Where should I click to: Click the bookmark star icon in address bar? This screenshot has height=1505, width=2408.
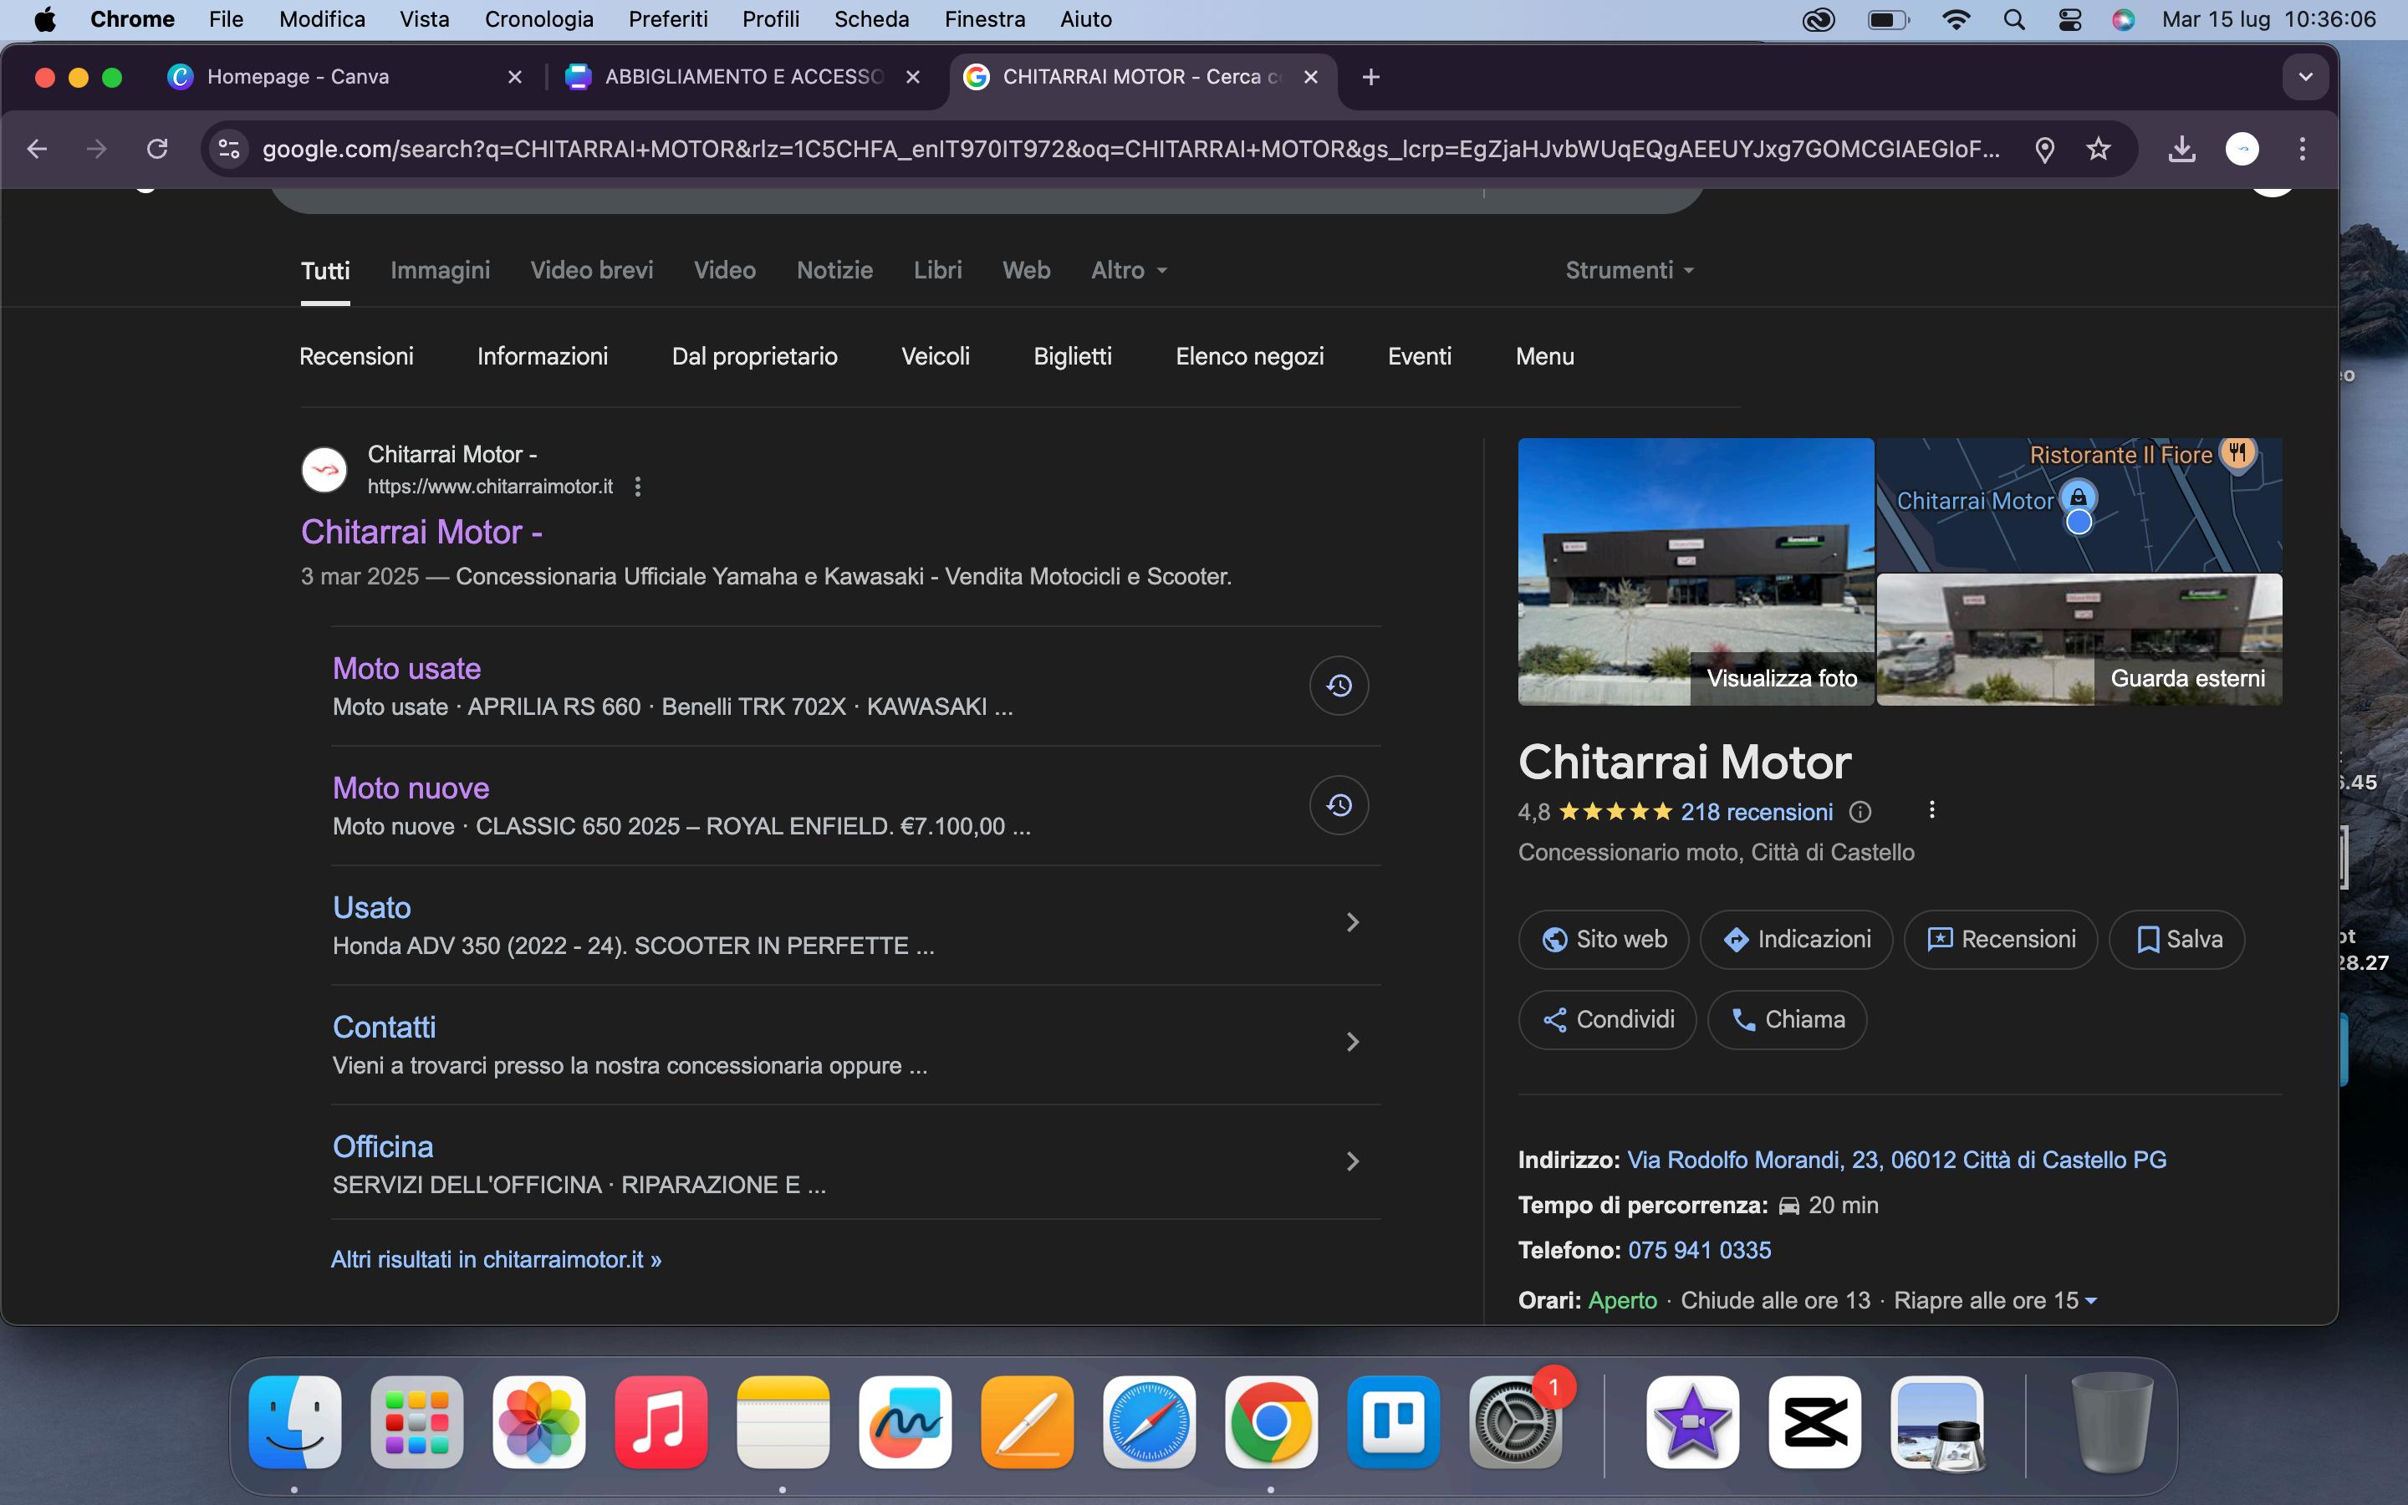coord(2099,150)
